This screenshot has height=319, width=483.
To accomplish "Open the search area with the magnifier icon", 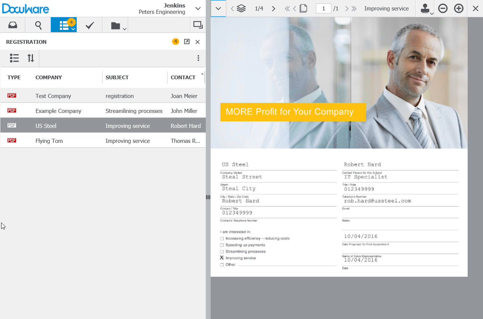I will [x=37, y=25].
